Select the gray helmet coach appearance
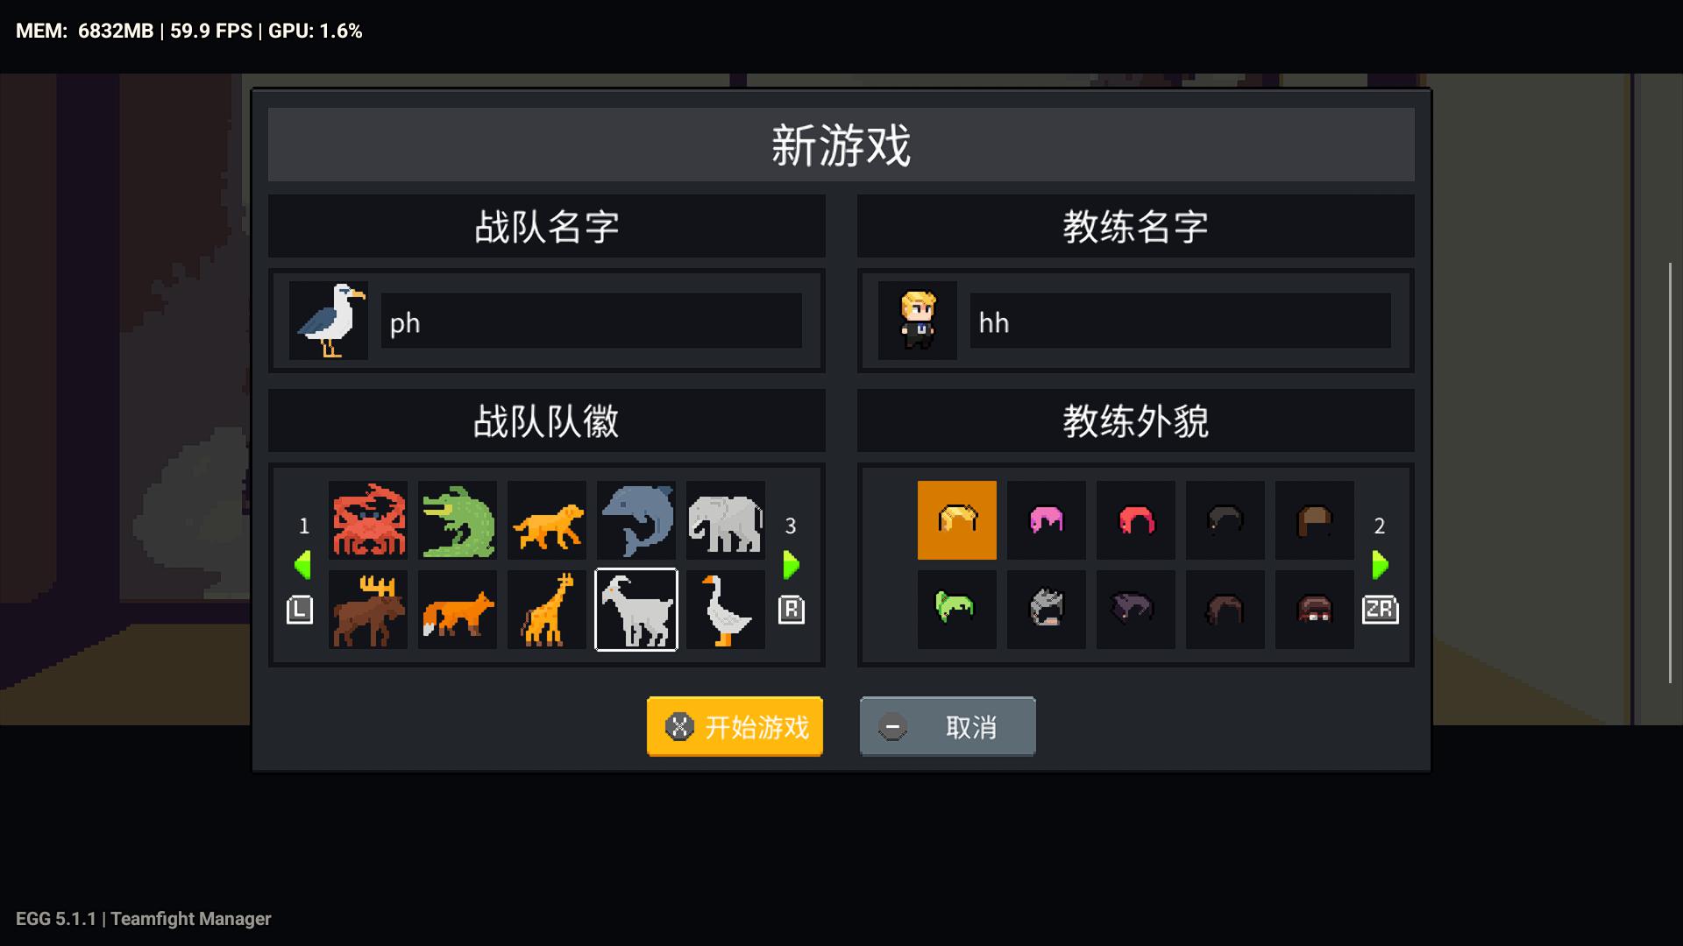 [x=1047, y=610]
